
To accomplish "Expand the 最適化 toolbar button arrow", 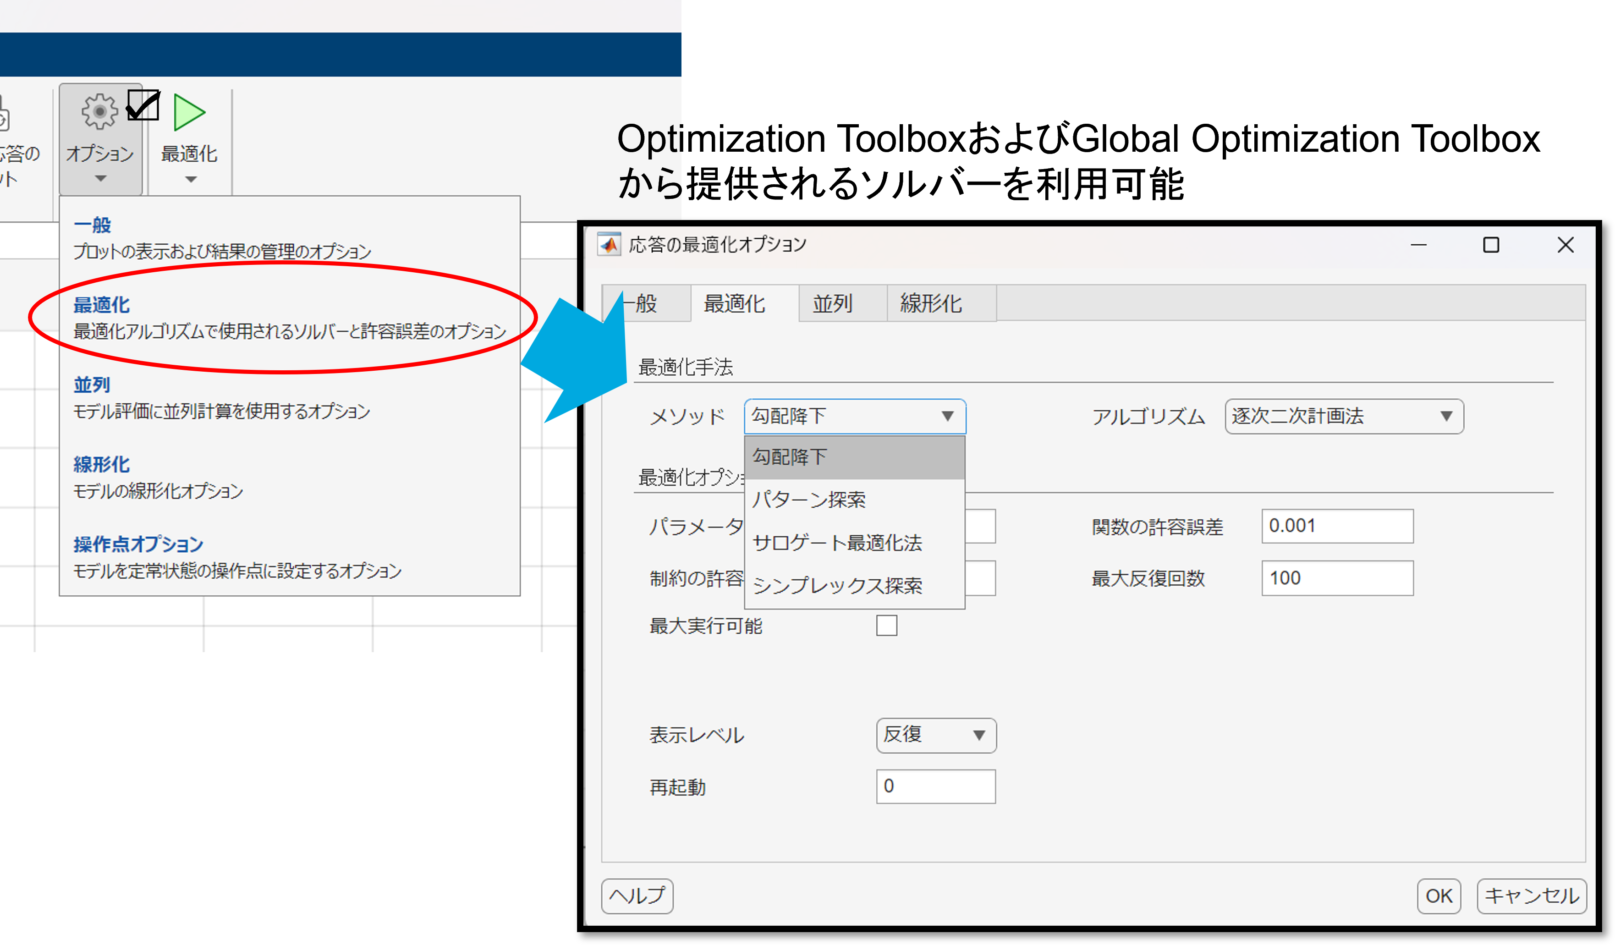I will [190, 179].
